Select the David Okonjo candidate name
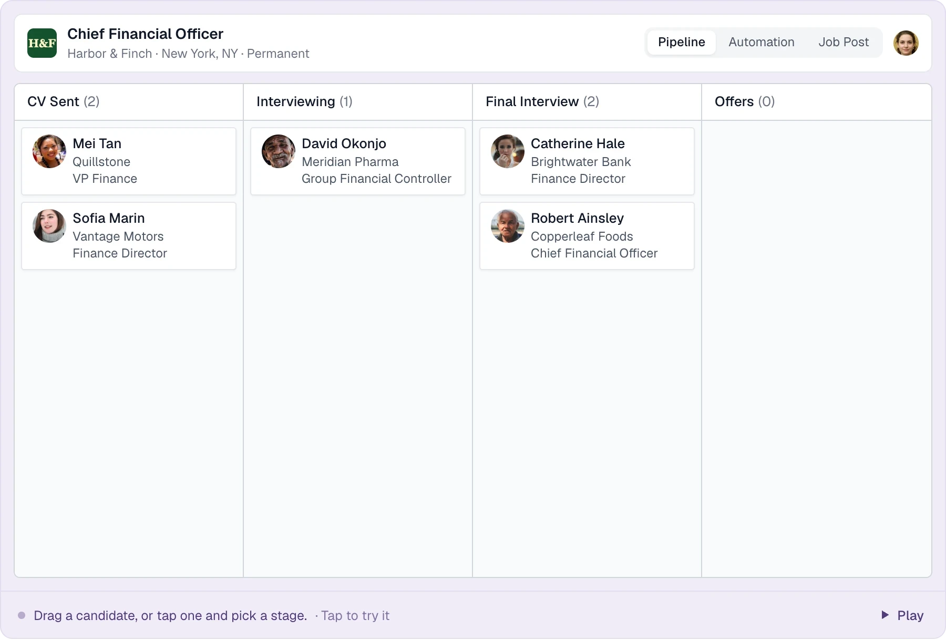The width and height of the screenshot is (946, 640). point(344,143)
